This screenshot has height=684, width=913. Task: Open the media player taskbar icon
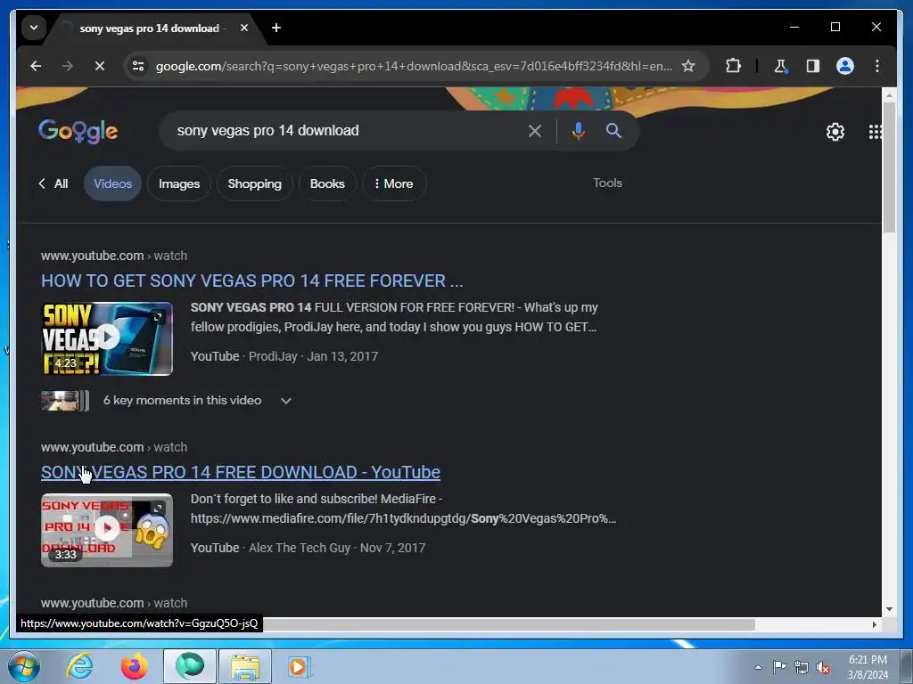300,666
